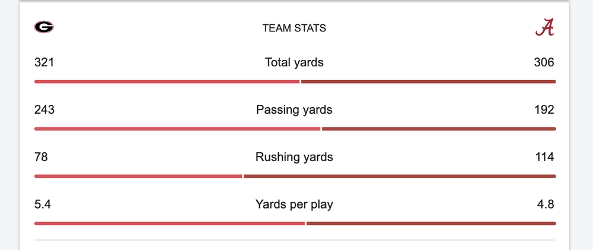The width and height of the screenshot is (593, 250).
Task: Select the Yards per play label
Action: pyautogui.click(x=294, y=204)
